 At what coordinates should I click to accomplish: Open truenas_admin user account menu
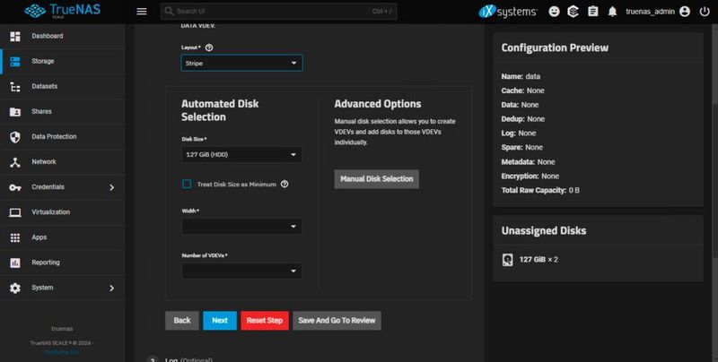click(659, 12)
